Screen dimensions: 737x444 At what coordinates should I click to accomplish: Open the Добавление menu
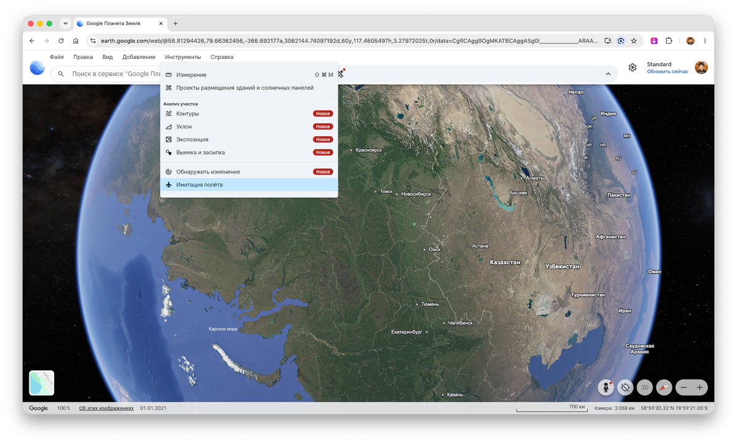pyautogui.click(x=139, y=57)
